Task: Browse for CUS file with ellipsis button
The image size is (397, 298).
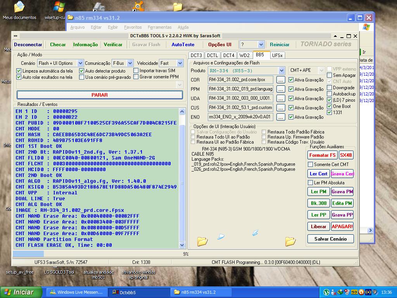Action: 281,108
